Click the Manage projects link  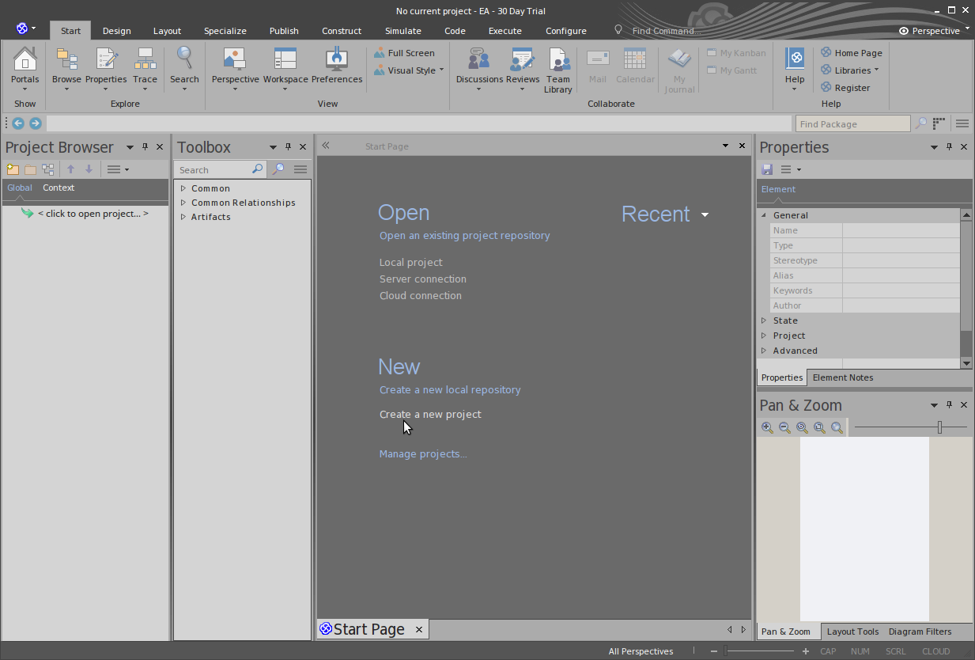click(x=423, y=453)
